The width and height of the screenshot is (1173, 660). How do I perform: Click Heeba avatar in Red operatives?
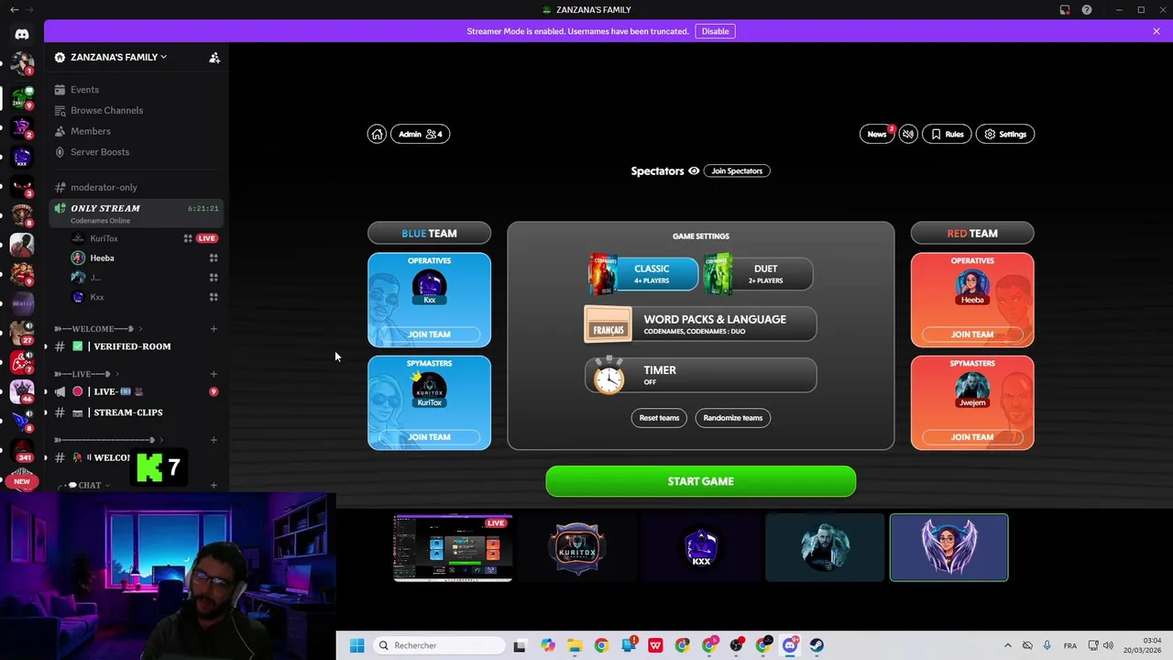click(972, 286)
